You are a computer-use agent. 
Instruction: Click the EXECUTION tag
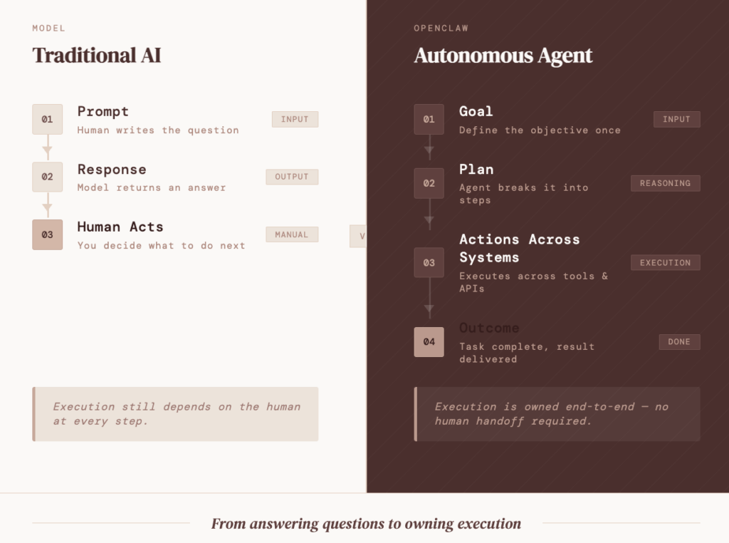[x=665, y=262]
